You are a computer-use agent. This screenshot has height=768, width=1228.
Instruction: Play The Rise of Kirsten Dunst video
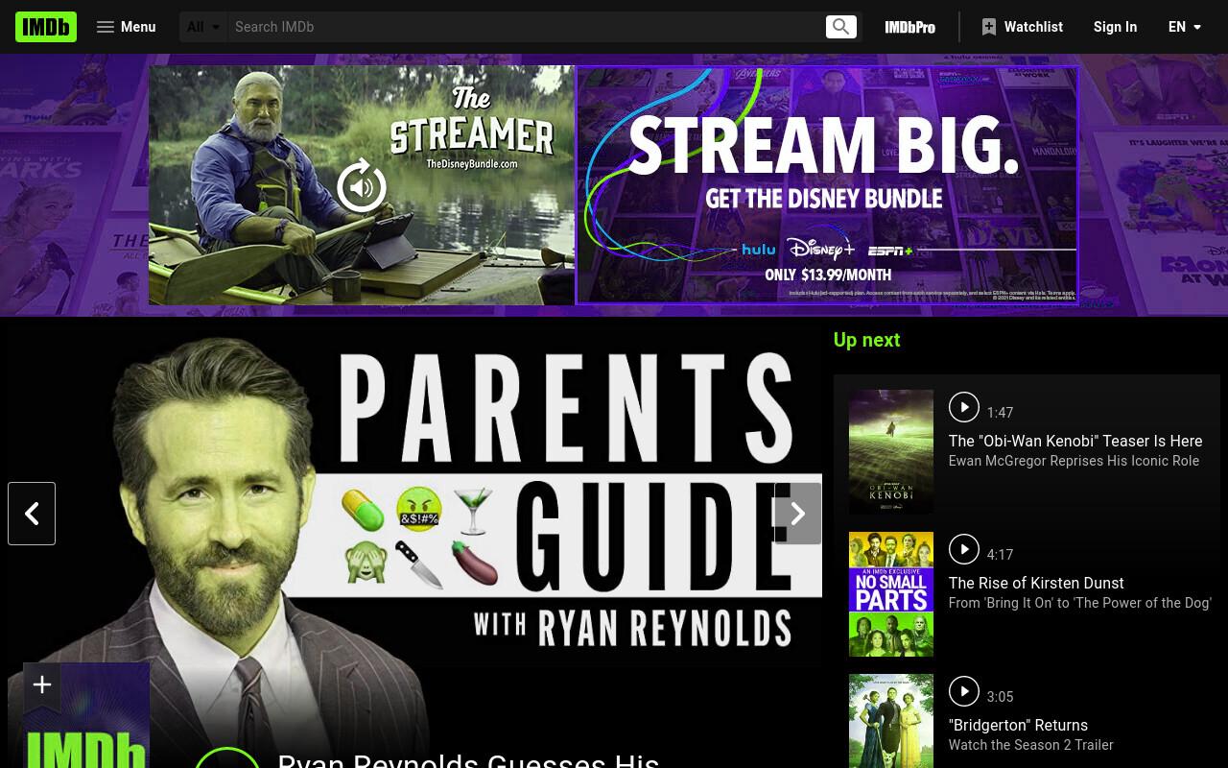point(964,549)
